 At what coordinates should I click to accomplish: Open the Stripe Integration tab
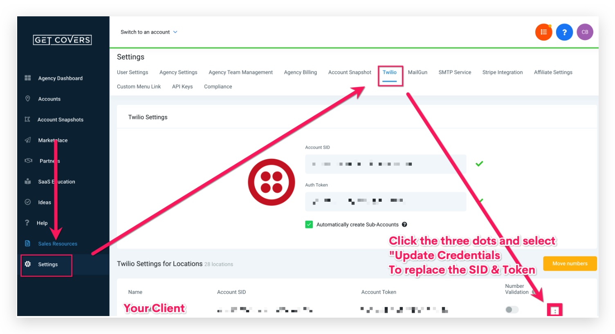(x=503, y=72)
